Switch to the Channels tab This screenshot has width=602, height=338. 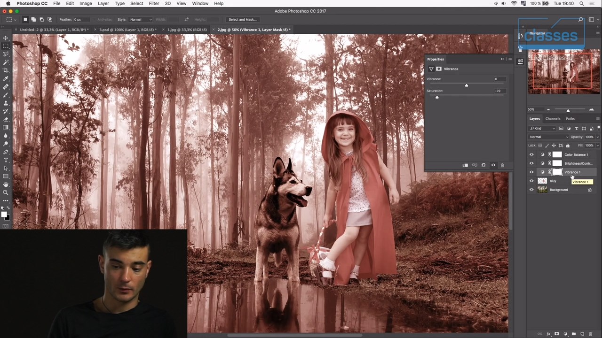[553, 119]
